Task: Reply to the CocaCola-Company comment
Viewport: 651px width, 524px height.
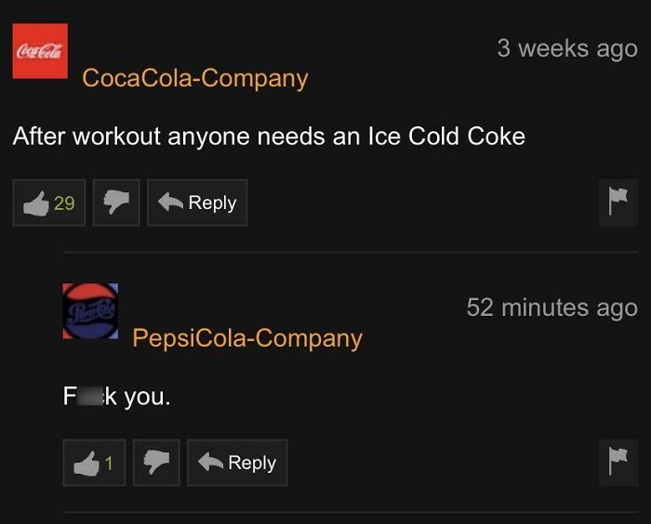Action: click(x=197, y=203)
